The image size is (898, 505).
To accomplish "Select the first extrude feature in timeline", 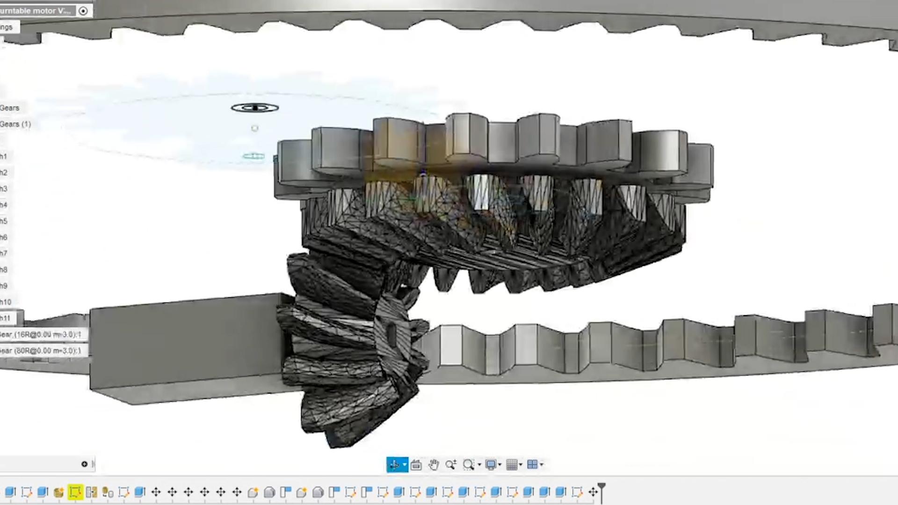I will coord(10,492).
